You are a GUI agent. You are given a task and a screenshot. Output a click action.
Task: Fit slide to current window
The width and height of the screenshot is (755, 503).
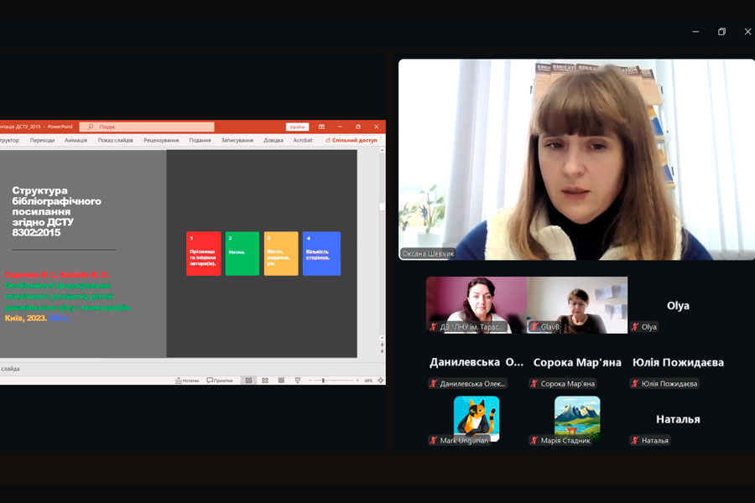tap(381, 381)
